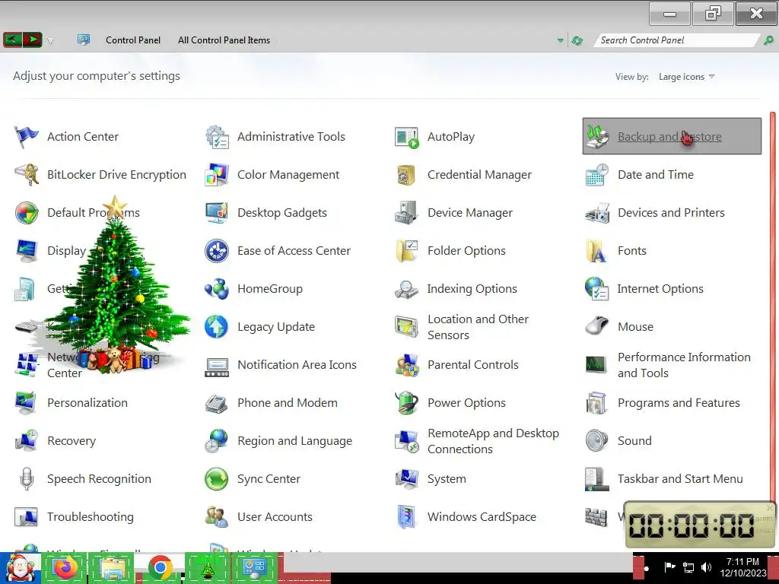Open the Sound speaker icon

596,441
